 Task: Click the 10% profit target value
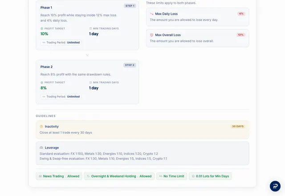45,34
